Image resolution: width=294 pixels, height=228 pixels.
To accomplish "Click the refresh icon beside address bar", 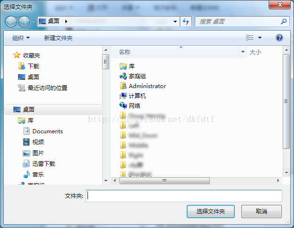I will pos(186,21).
